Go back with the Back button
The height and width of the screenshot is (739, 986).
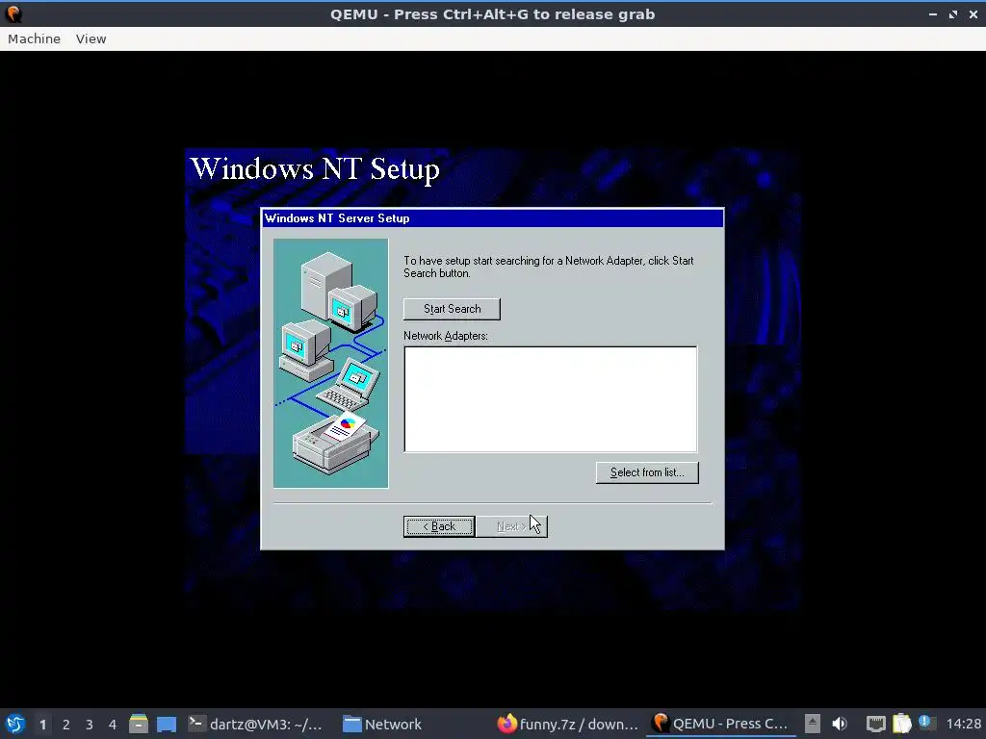point(439,526)
